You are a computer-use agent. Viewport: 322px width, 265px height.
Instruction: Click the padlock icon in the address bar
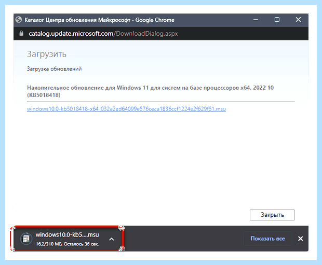[21, 33]
